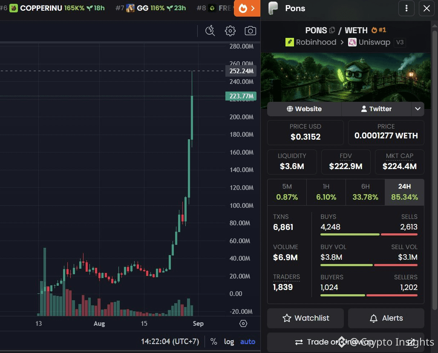Click the PRICE USD $0.3152 box
The height and width of the screenshot is (353, 438).
coord(305,132)
